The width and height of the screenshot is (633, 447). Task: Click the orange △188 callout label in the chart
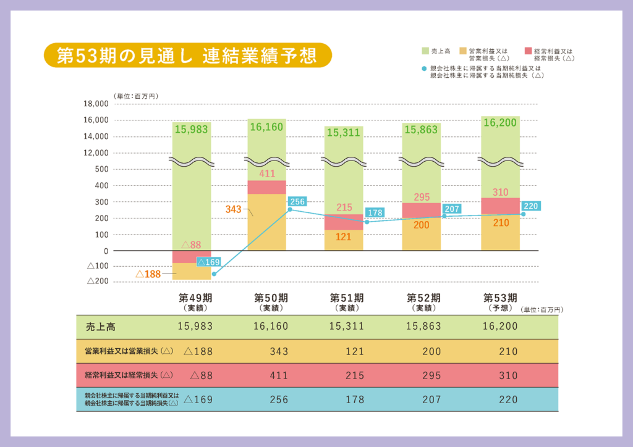point(148,274)
